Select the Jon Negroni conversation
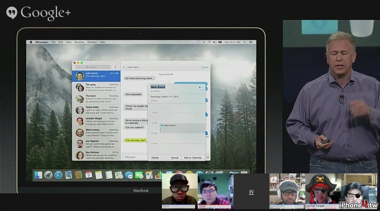 pyautogui.click(x=96, y=144)
